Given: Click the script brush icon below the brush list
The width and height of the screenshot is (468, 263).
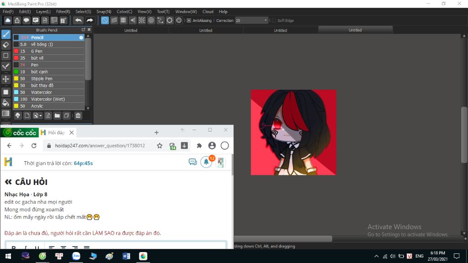Looking at the screenshot, I should pyautogui.click(x=48, y=116).
